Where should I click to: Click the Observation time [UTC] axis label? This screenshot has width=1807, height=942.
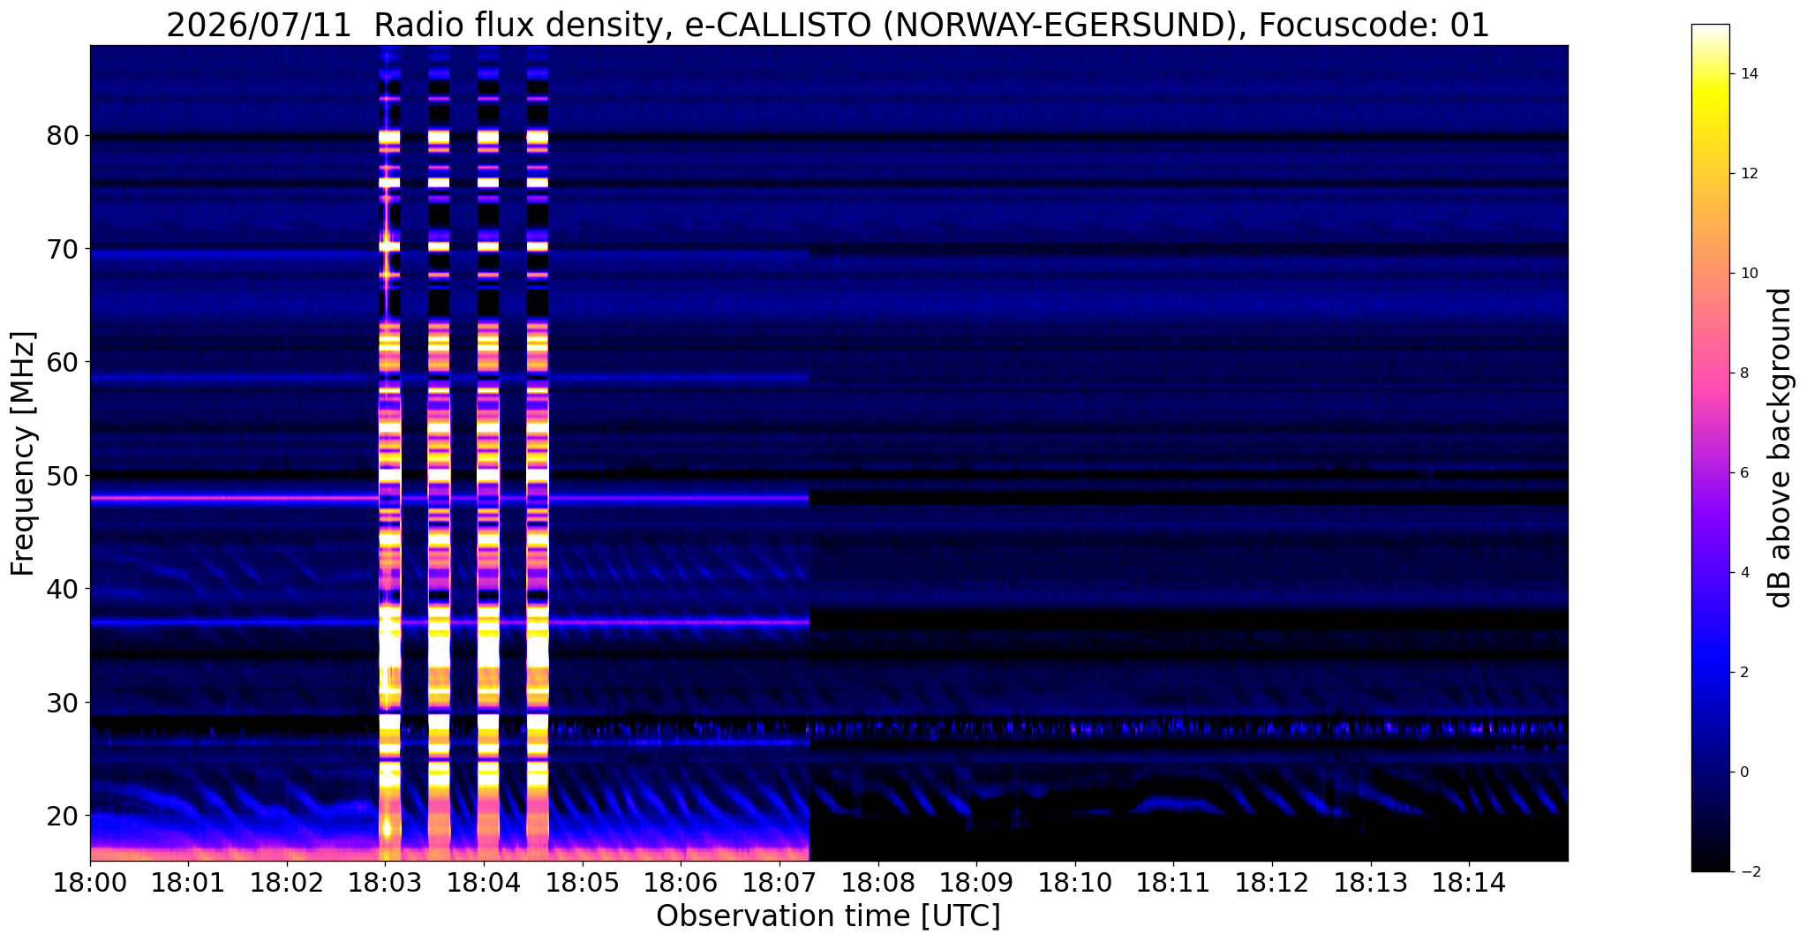click(x=828, y=916)
